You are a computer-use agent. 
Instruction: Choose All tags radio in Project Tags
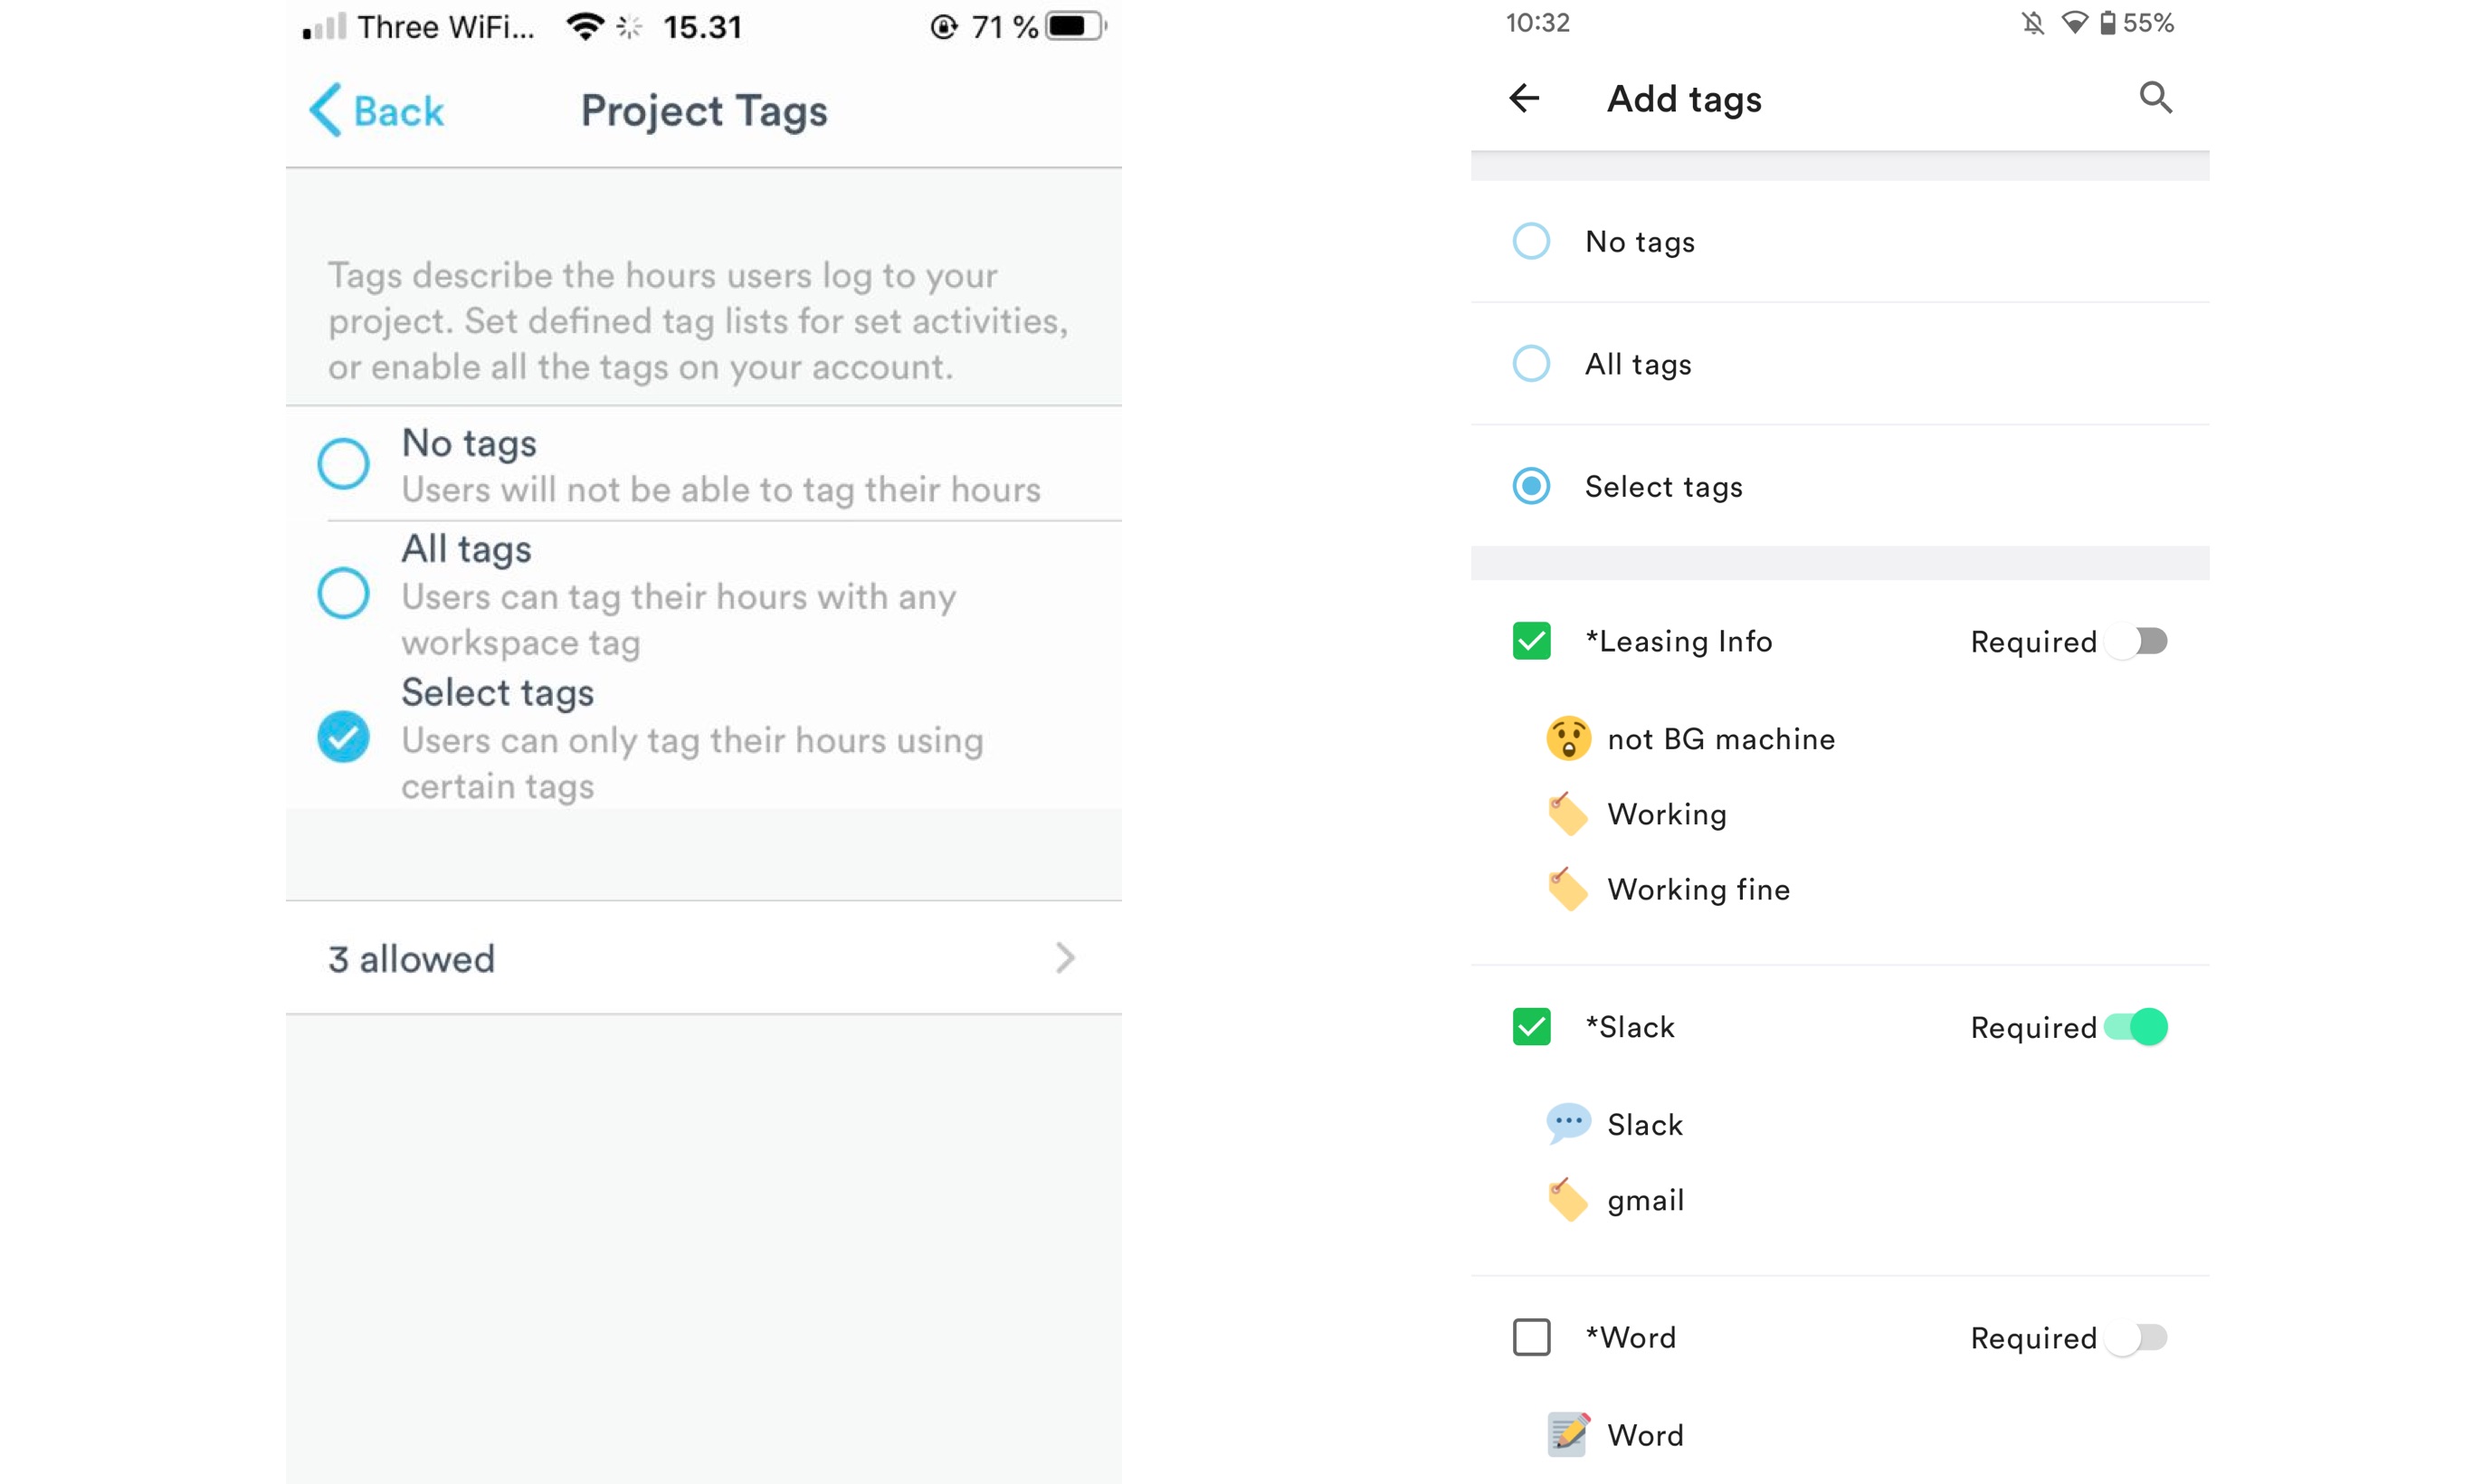click(343, 593)
